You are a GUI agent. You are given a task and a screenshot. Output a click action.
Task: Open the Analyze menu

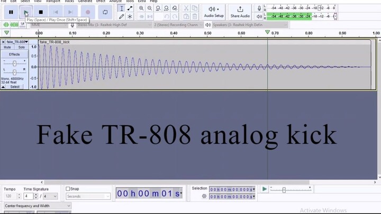click(x=115, y=2)
